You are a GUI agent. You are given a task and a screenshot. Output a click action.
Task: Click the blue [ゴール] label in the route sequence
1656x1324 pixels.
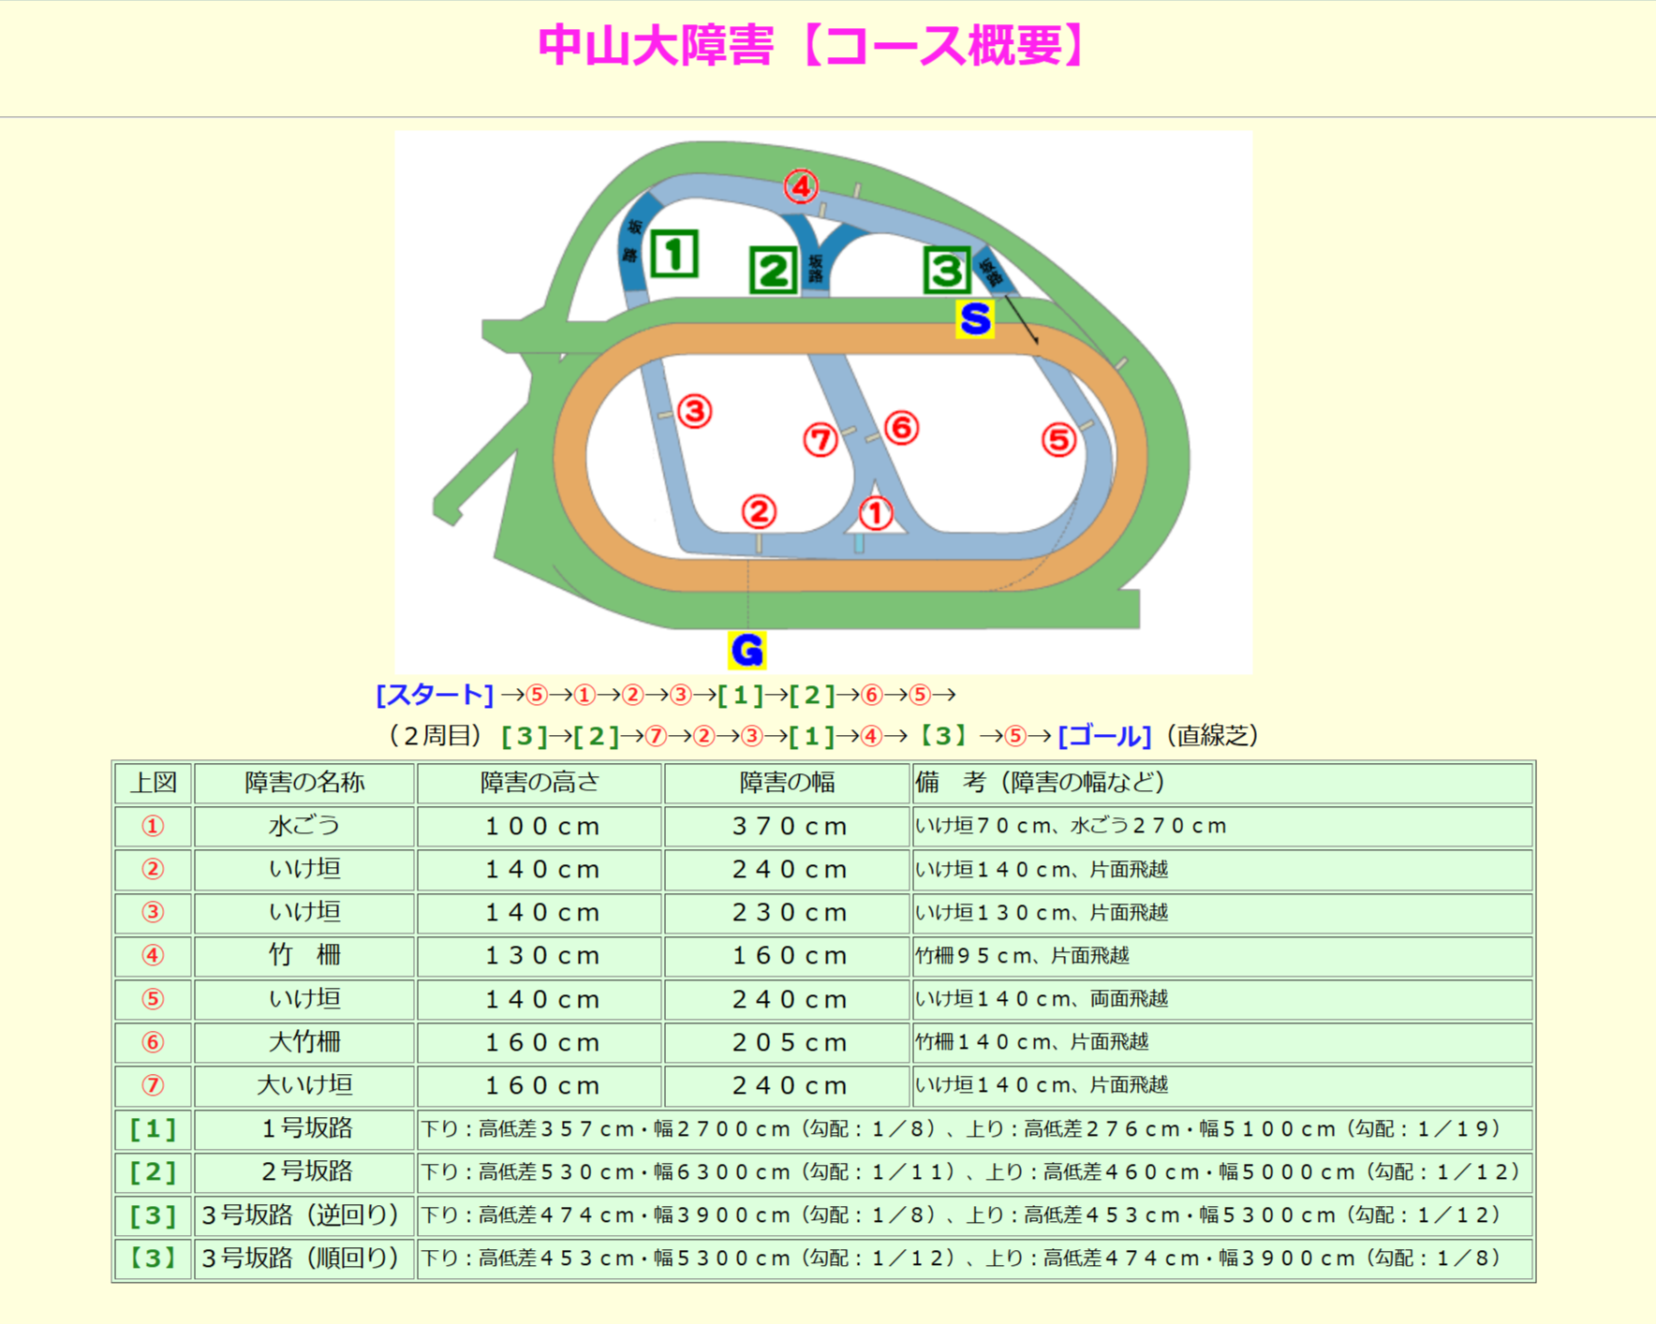pyautogui.click(x=1105, y=736)
